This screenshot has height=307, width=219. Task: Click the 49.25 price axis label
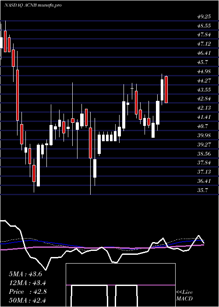pos(204,17)
